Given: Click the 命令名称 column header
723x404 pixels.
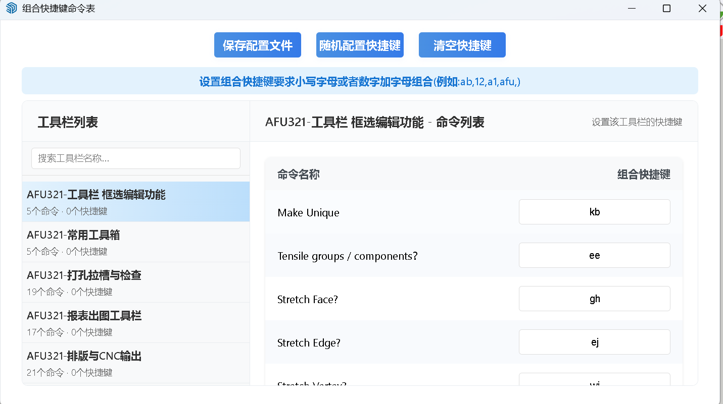Looking at the screenshot, I should pyautogui.click(x=299, y=175).
